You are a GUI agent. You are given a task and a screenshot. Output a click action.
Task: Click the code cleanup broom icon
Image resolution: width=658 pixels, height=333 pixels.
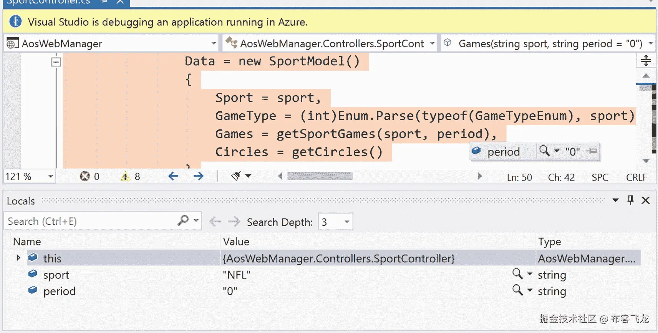[x=236, y=176]
